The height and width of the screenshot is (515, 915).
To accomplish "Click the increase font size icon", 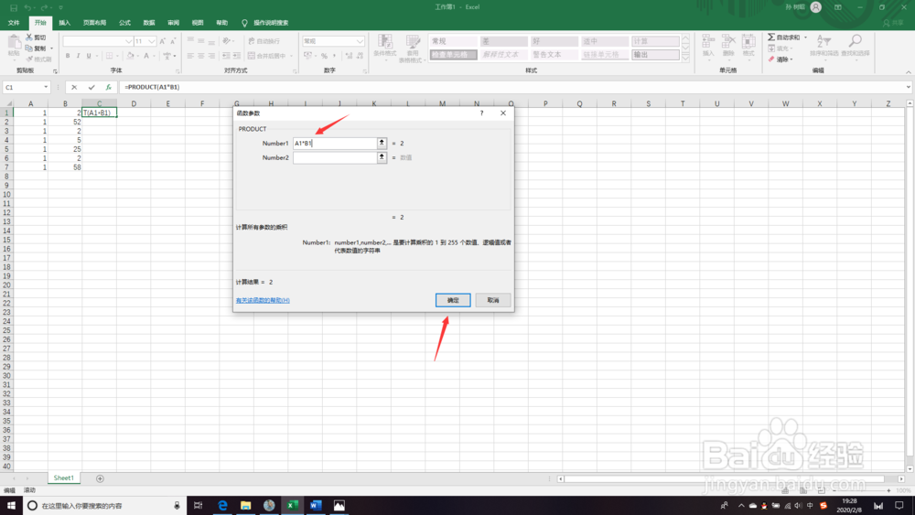I will coord(163,41).
